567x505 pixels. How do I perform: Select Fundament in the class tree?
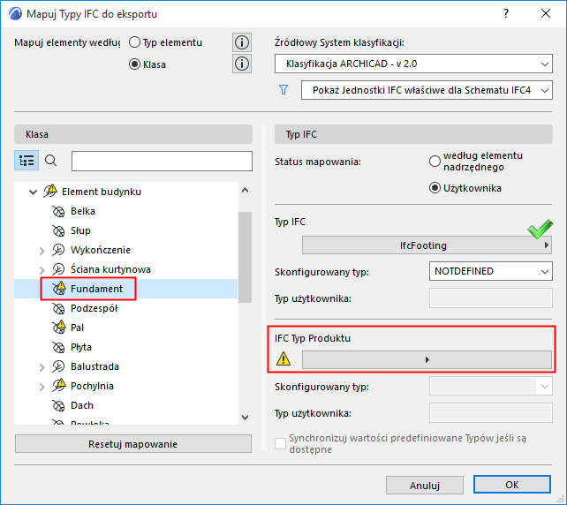(96, 289)
